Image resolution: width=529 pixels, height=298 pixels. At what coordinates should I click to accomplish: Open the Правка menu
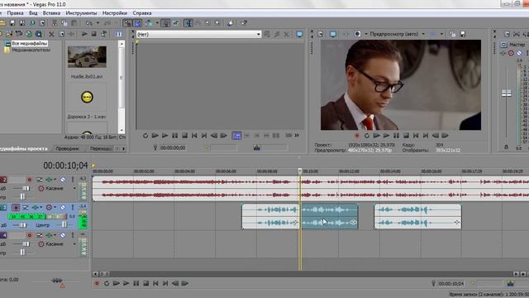[x=15, y=13]
